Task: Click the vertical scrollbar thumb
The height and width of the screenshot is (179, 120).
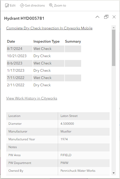Action: [x=114, y=48]
